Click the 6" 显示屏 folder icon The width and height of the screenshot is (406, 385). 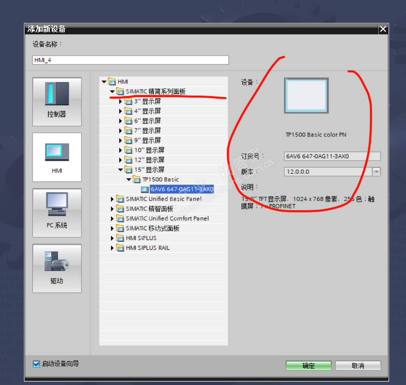tap(128, 121)
